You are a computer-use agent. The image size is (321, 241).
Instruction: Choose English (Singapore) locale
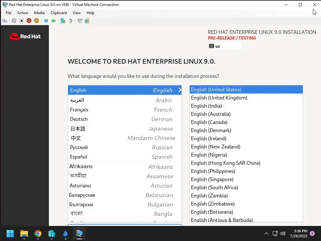click(246, 179)
